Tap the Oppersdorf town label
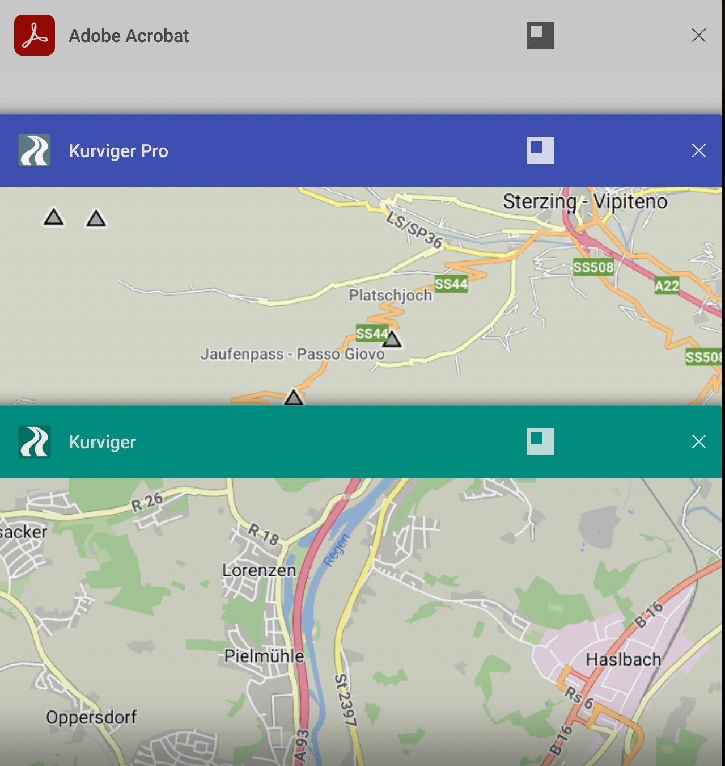725x766 pixels. click(x=91, y=717)
